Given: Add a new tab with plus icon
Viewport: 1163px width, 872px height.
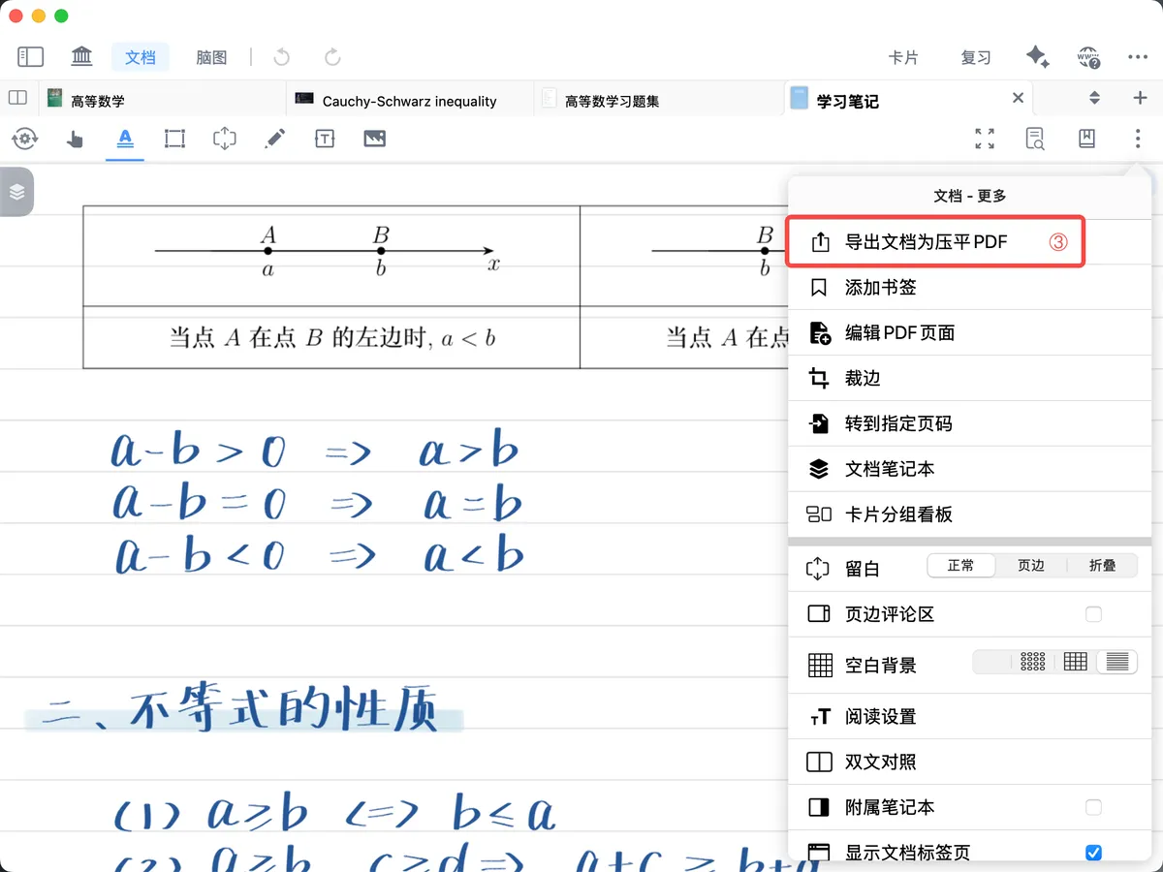Looking at the screenshot, I should [1140, 98].
